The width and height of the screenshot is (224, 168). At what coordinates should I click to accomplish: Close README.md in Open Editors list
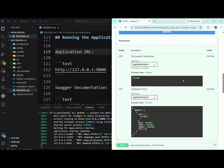[x=10, y=36]
